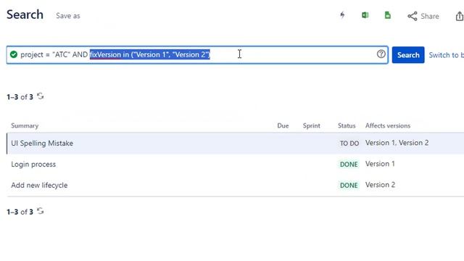This screenshot has height=261, width=464.
Task: Switch to basic search mode
Action: (x=447, y=55)
